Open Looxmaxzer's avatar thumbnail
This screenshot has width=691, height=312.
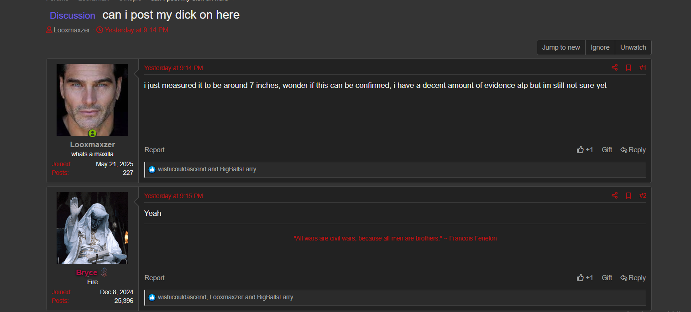[x=92, y=99]
